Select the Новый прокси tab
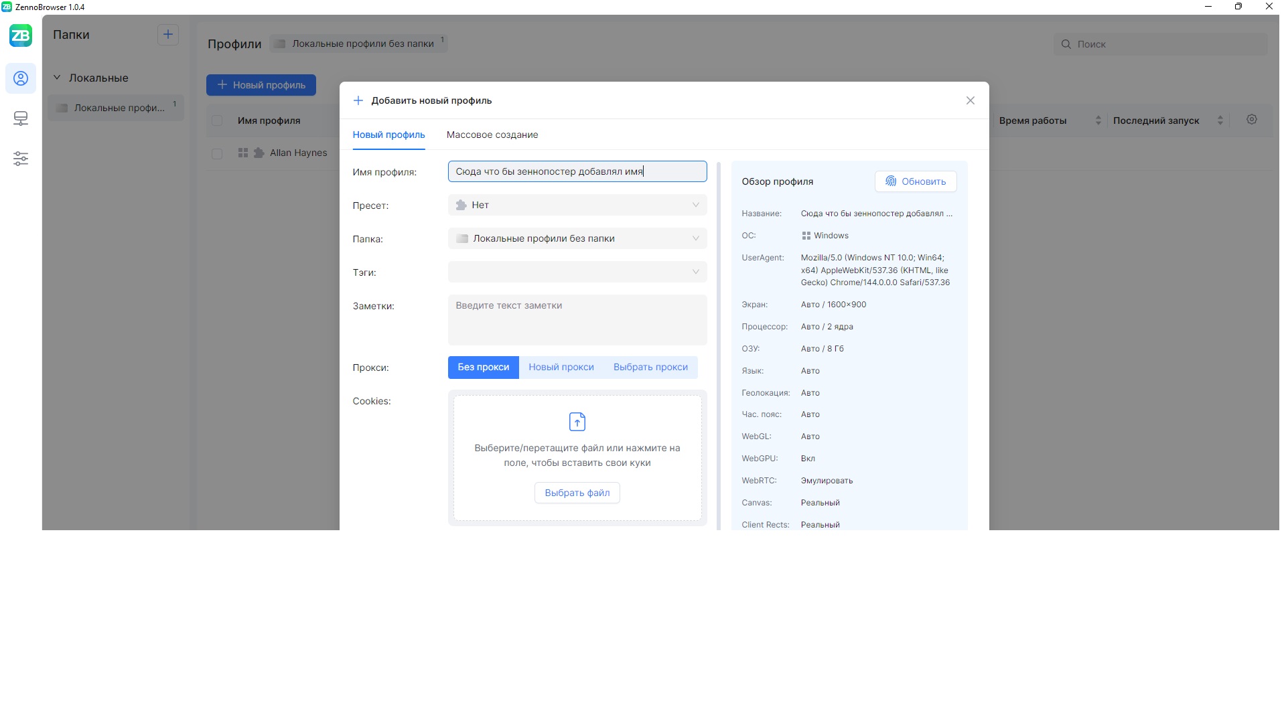Image resolution: width=1286 pixels, height=723 pixels. (x=561, y=367)
